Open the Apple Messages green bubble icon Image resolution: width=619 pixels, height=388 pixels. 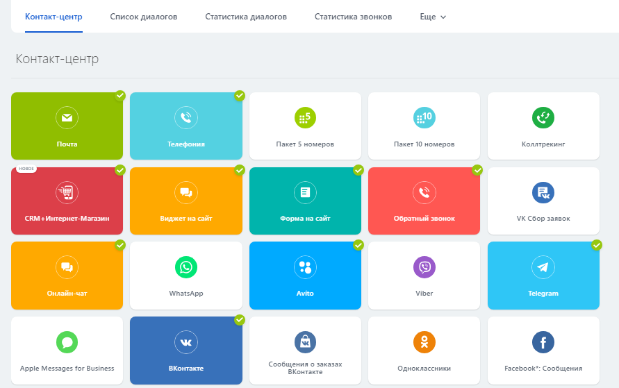[x=67, y=342]
